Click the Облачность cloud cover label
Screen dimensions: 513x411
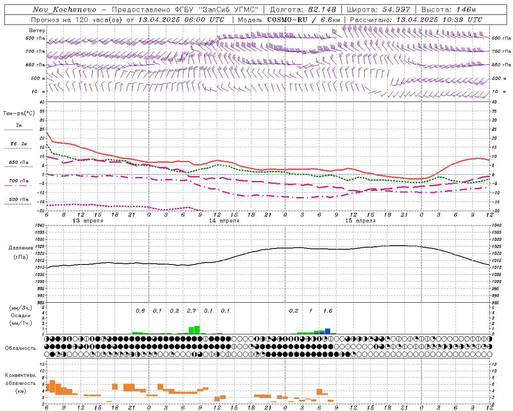(x=20, y=348)
